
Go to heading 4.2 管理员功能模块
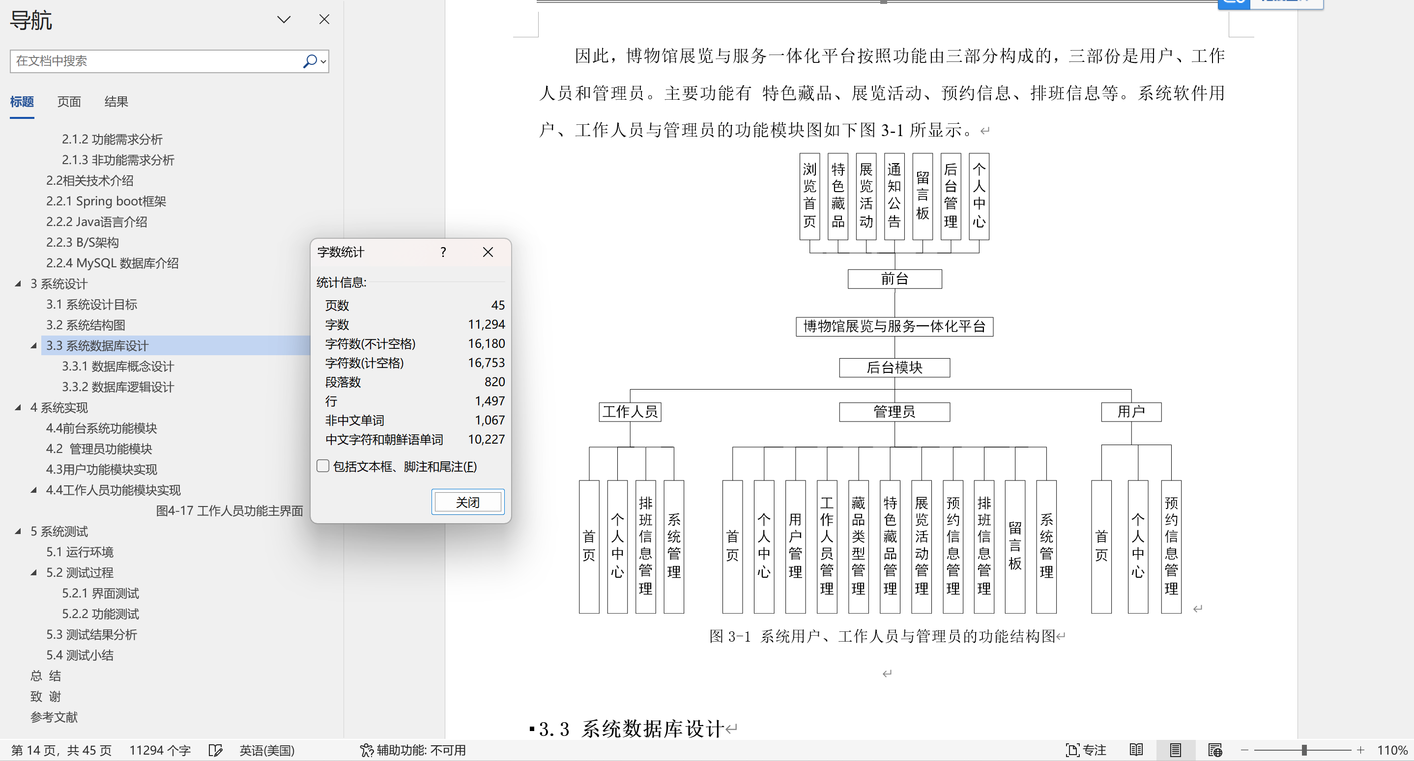point(99,449)
